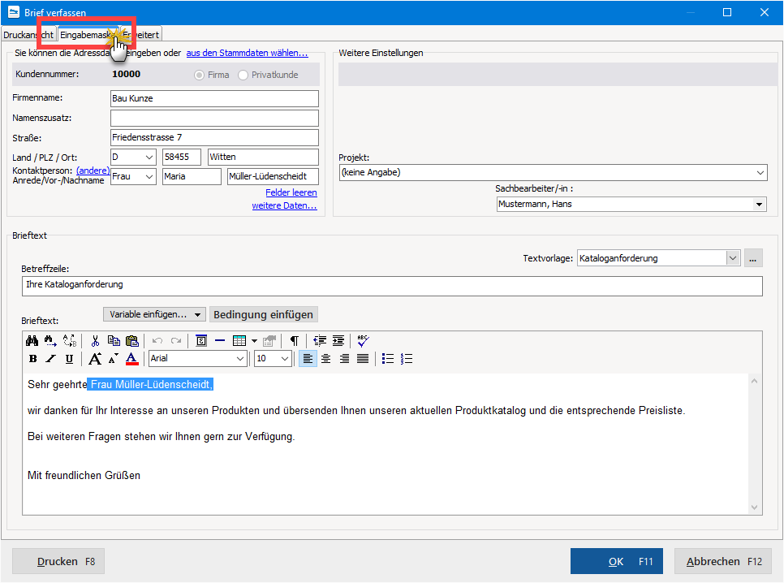Viewport: 784px width, 583px height.
Task: Copy the selected text
Action: coord(114,341)
